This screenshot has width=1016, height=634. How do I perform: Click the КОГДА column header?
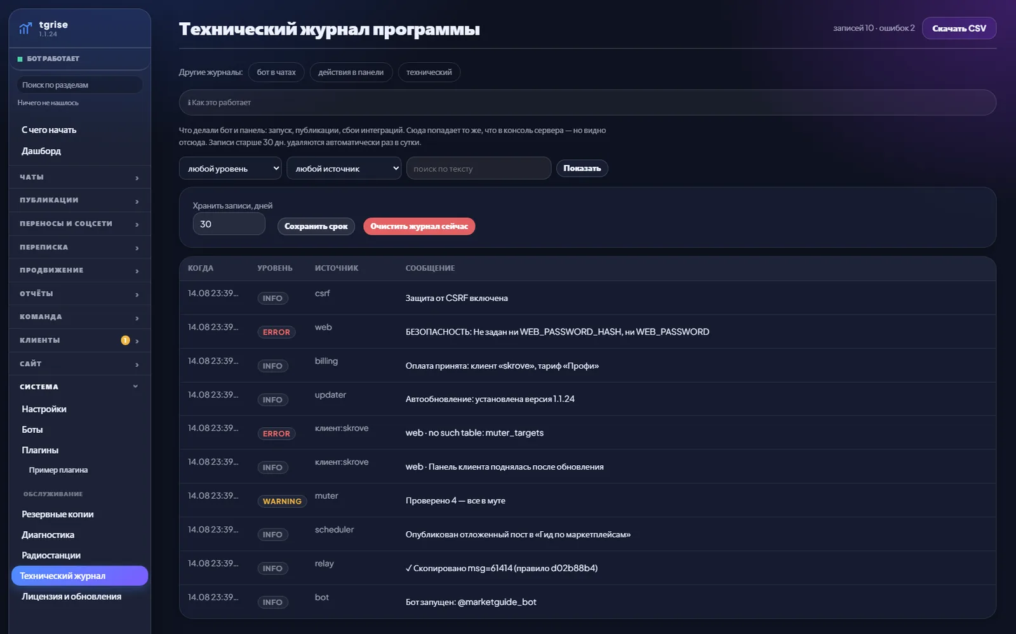point(201,268)
